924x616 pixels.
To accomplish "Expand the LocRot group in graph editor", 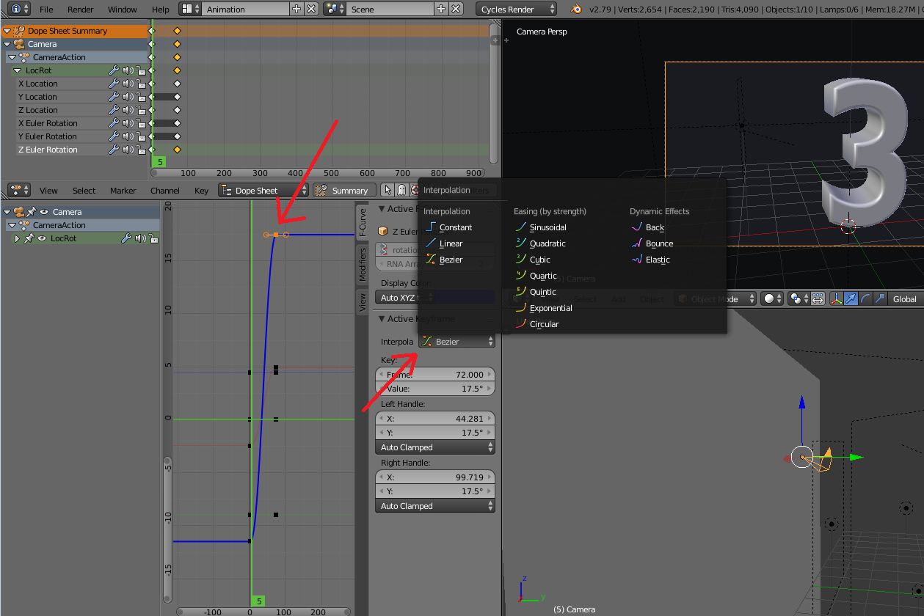I will point(17,238).
